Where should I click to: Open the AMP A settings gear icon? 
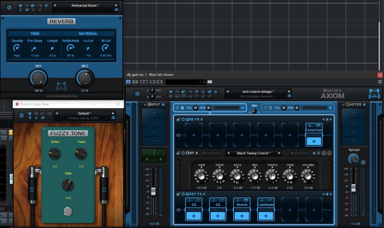[x=319, y=153]
